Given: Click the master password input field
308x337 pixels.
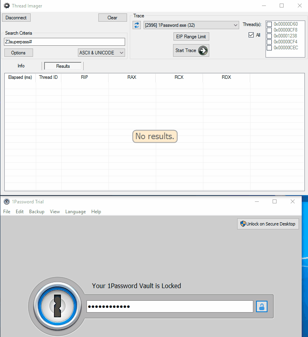Looking at the screenshot, I should click(170, 307).
